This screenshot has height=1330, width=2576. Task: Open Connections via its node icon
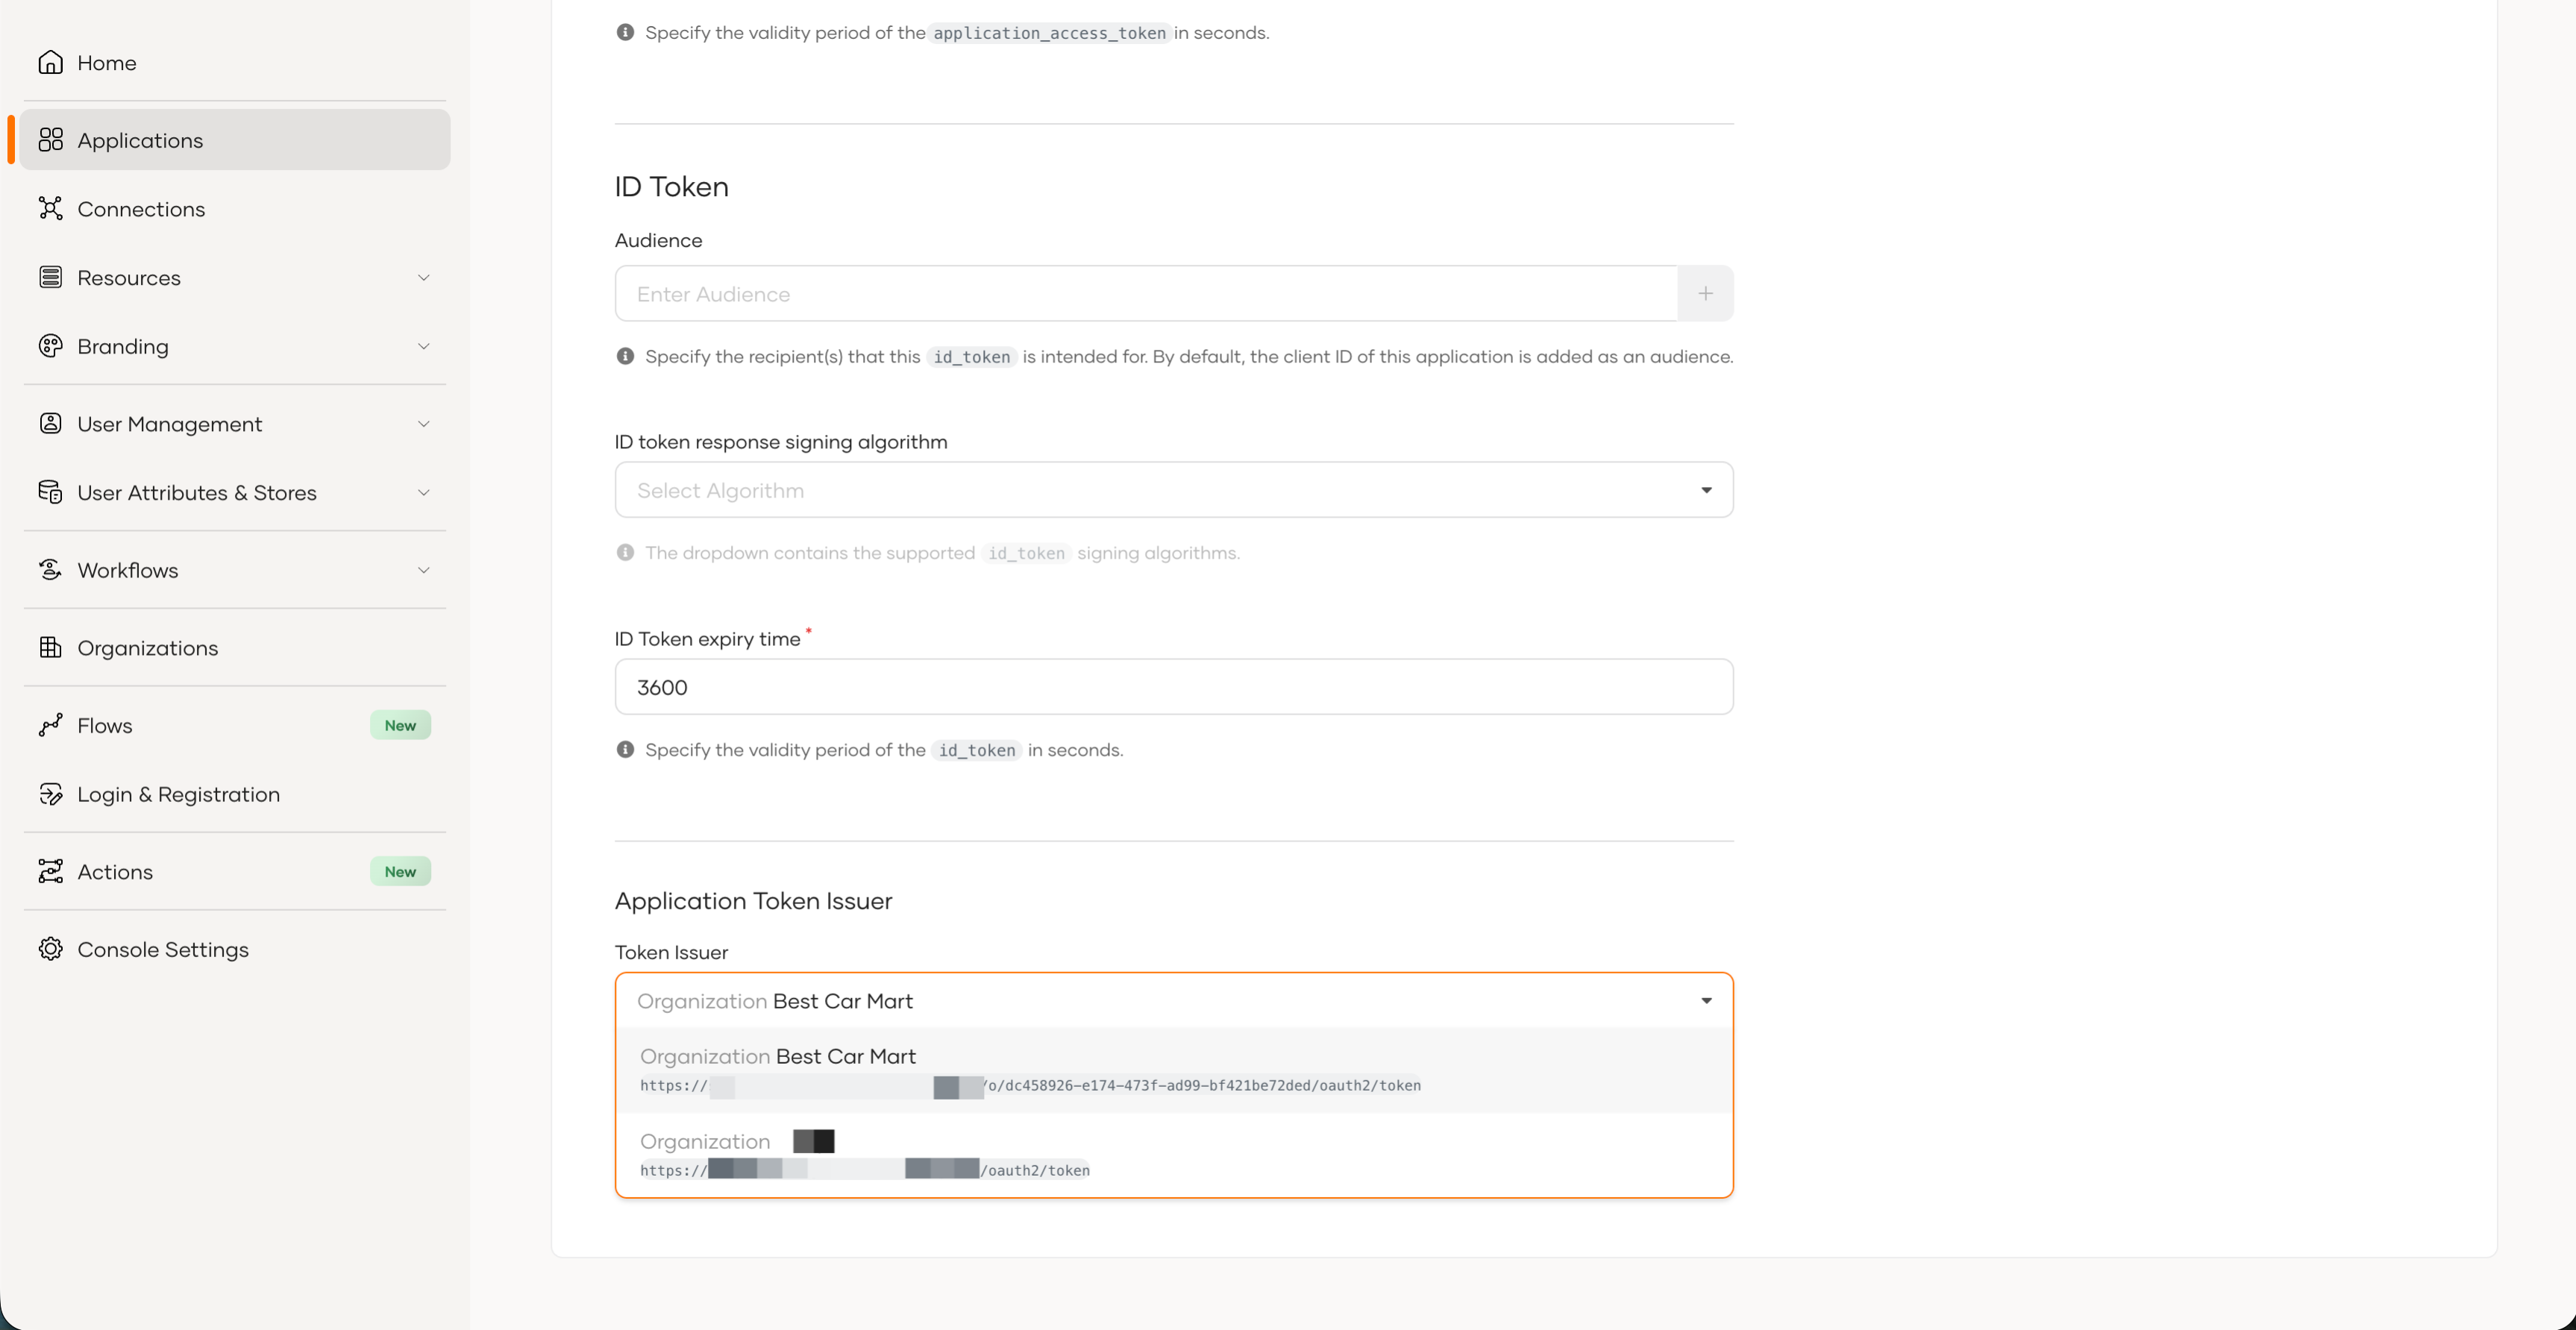coord(50,208)
